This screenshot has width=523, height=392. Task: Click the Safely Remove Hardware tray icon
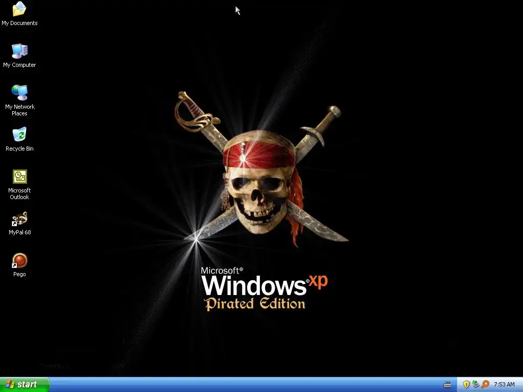[x=476, y=384]
